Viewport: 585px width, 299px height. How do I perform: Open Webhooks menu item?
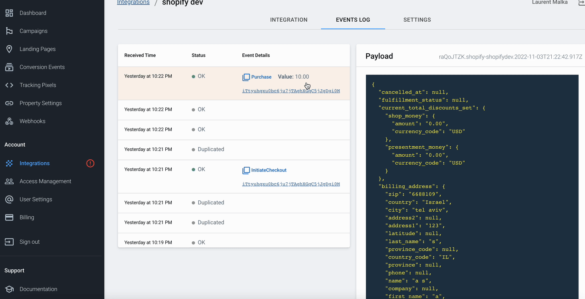(x=32, y=121)
